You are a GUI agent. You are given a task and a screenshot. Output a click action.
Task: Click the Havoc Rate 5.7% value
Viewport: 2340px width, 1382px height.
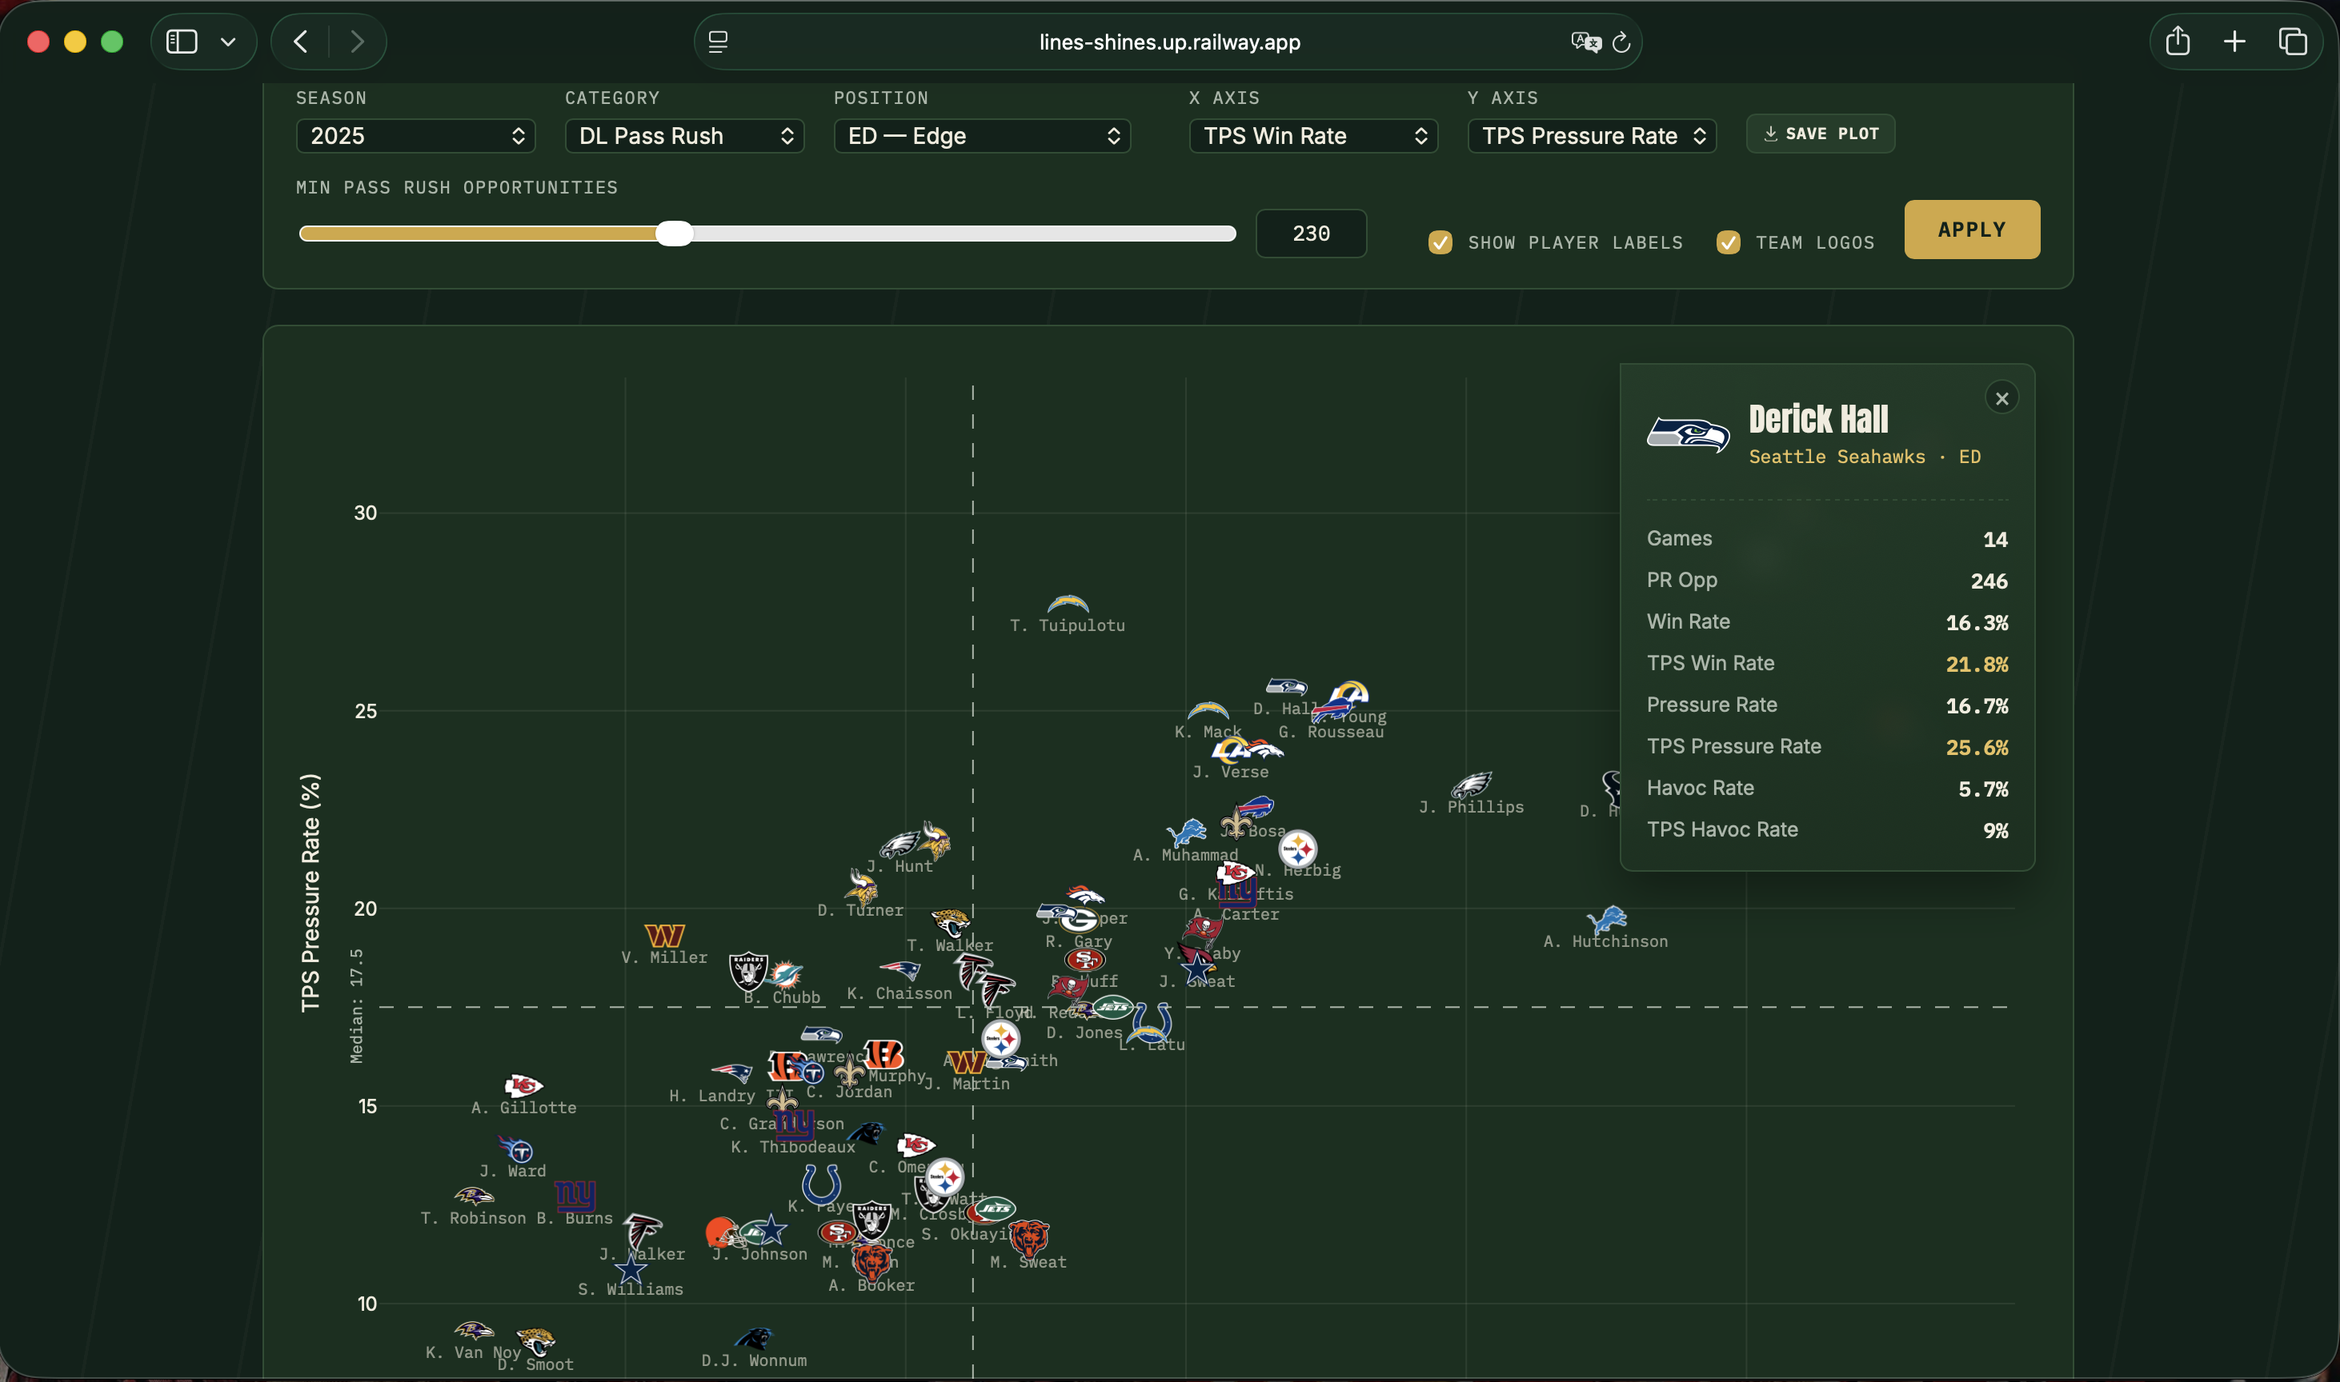[1983, 789]
